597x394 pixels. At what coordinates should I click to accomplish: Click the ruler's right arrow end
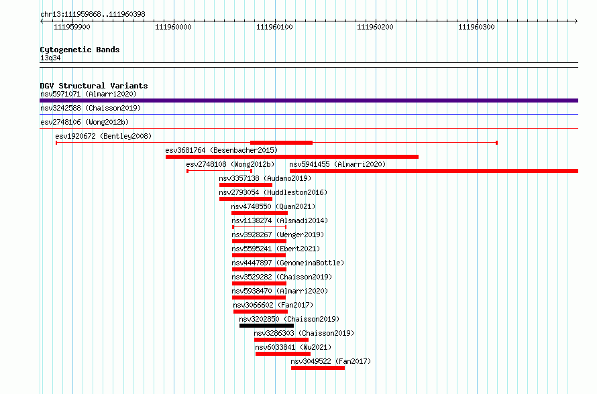(576, 21)
